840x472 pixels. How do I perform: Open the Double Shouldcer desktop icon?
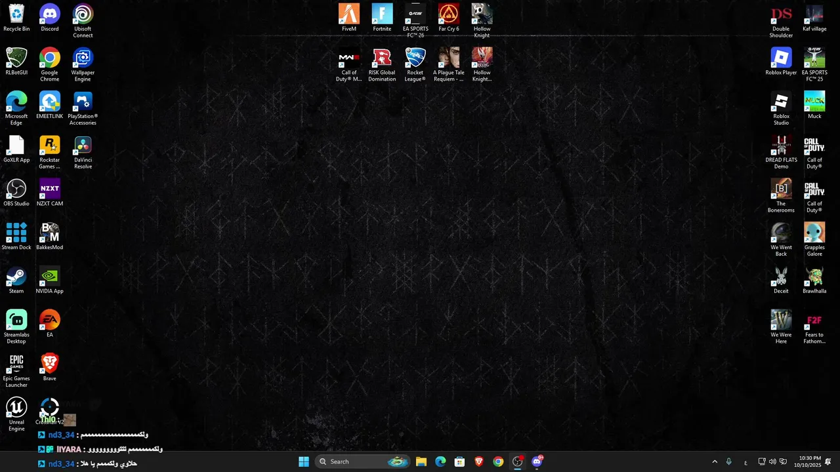tap(781, 21)
